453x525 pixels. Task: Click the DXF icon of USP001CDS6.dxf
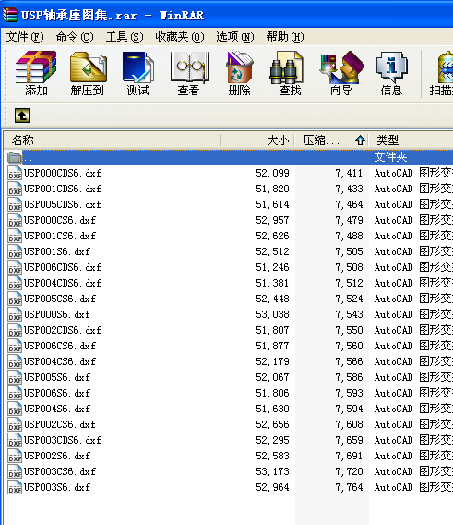pos(15,189)
